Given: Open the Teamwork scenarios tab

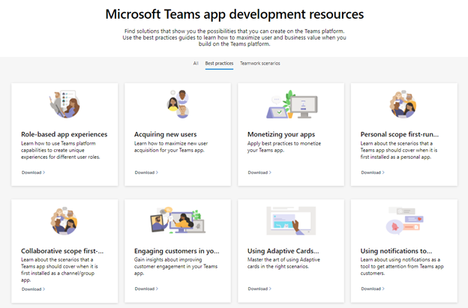Looking at the screenshot, I should [x=260, y=63].
